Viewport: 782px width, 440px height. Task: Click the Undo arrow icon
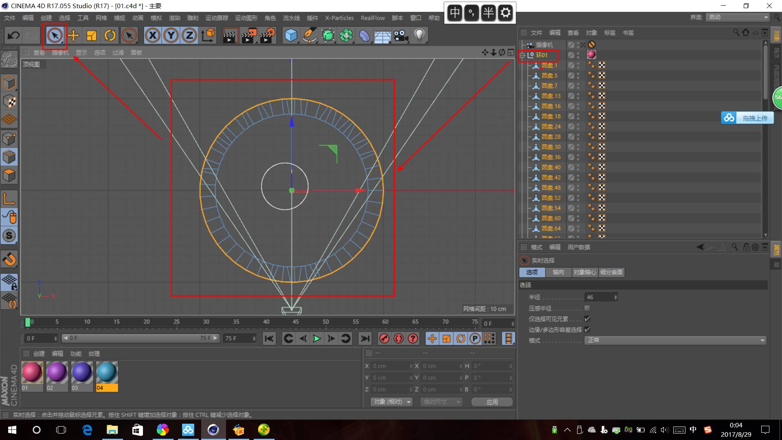pos(13,36)
